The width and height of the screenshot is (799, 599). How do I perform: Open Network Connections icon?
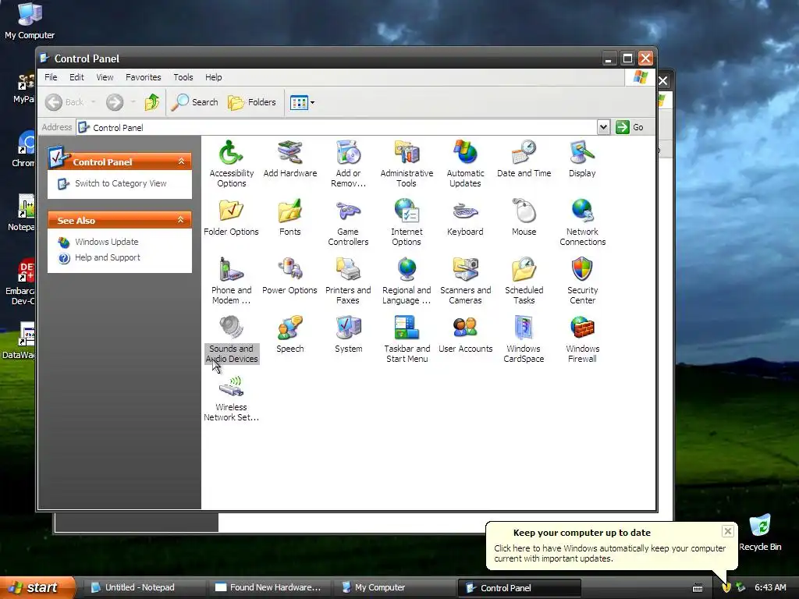582,222
